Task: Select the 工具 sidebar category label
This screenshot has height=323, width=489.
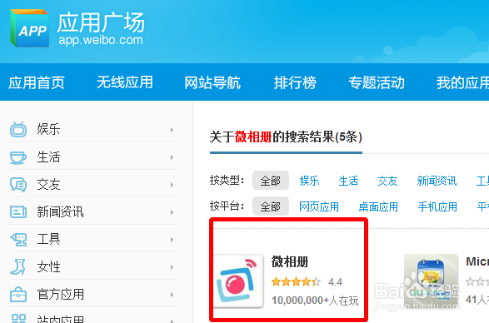Action: tap(48, 239)
